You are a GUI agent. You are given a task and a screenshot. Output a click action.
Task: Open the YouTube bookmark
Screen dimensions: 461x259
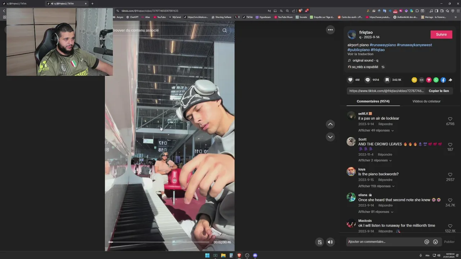[160, 17]
